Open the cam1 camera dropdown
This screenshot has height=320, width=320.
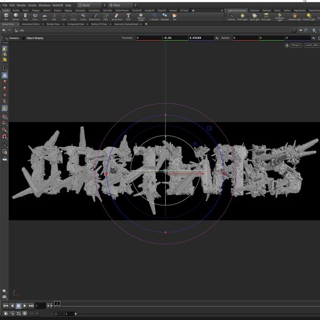(312, 45)
